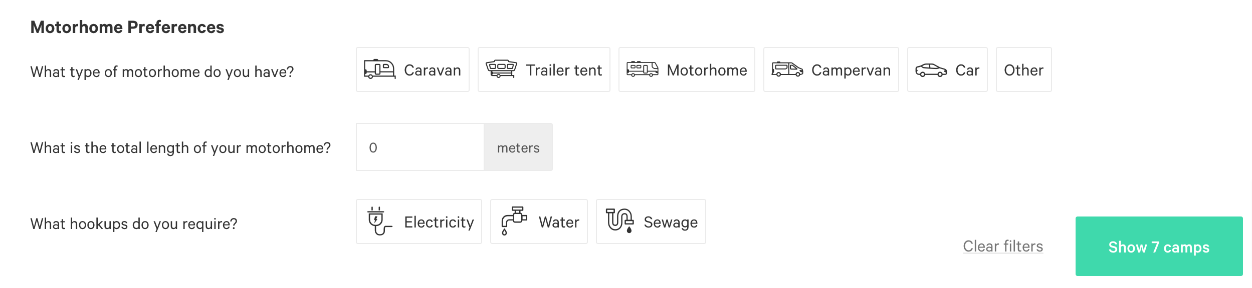Select Caravan as motorhome type
1252x288 pixels.
pos(412,69)
